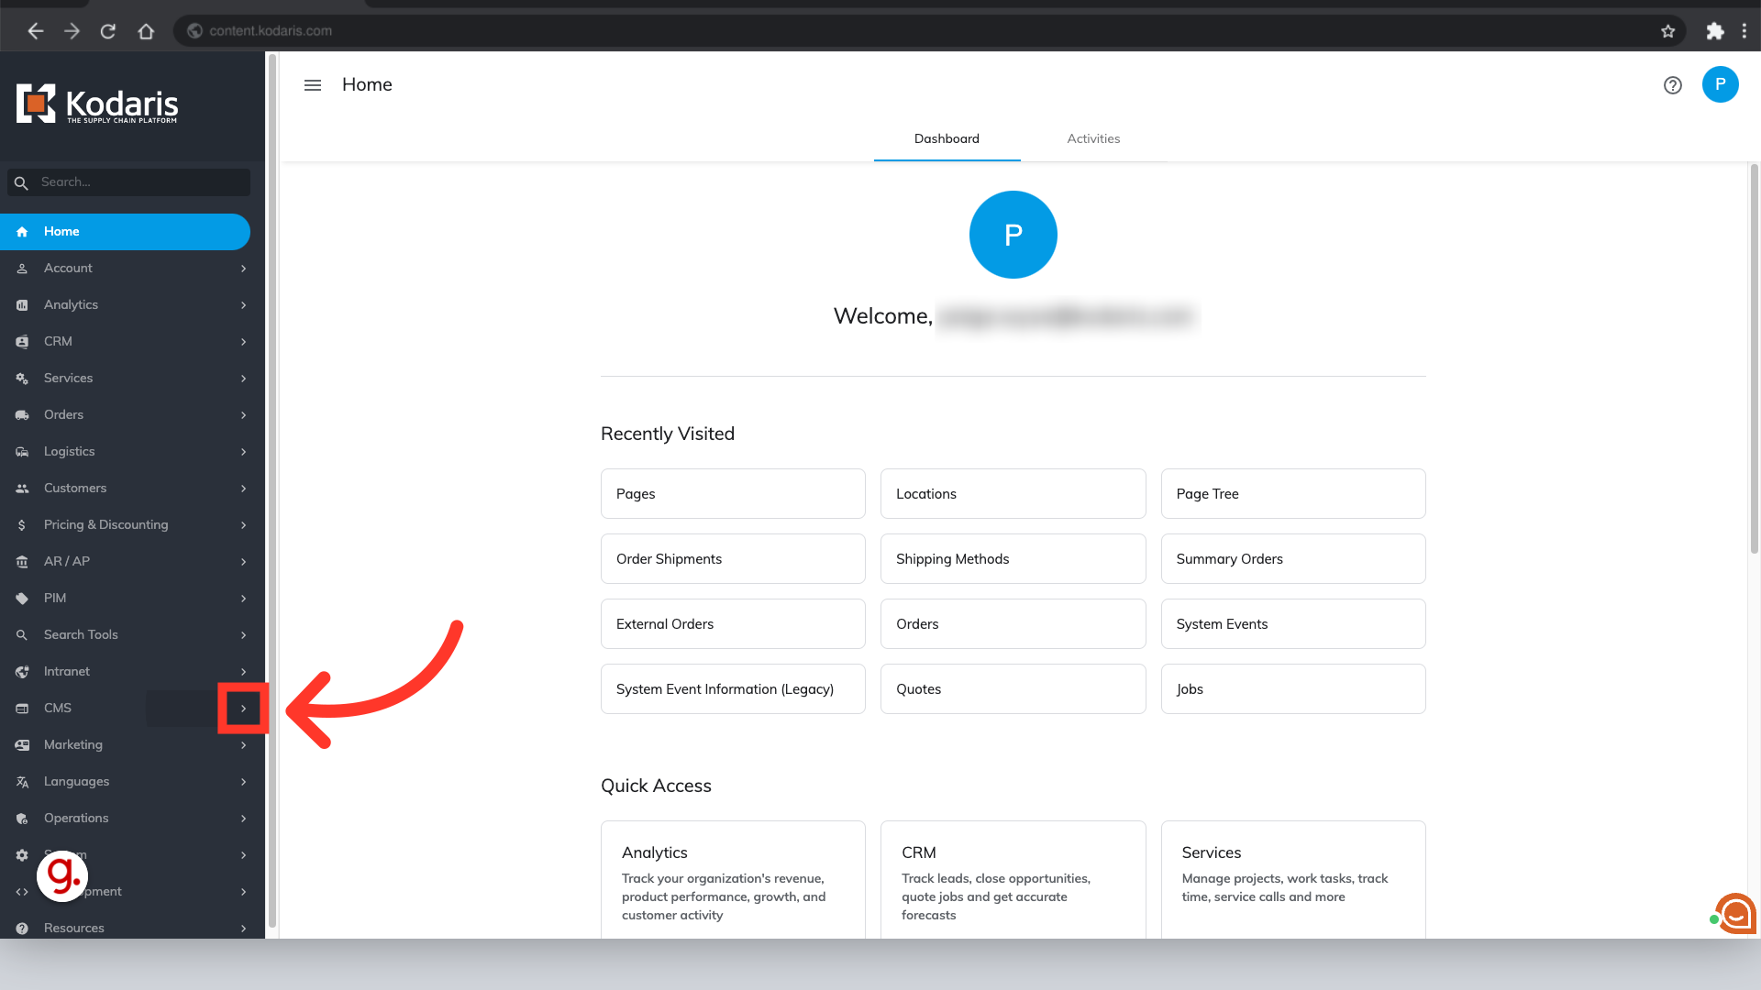This screenshot has width=1761, height=990.
Task: Click the Kodaris logo in sidebar
Action: tap(97, 104)
